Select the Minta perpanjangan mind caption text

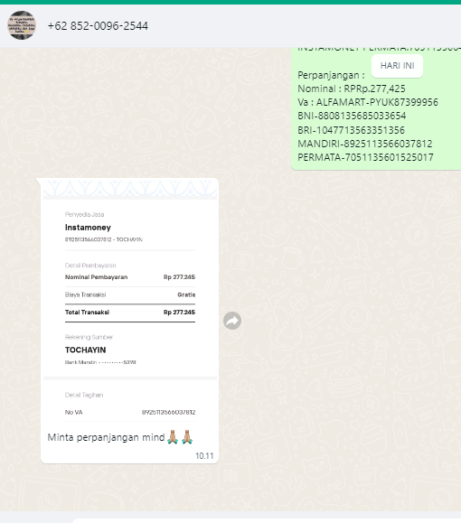pyautogui.click(x=106, y=437)
